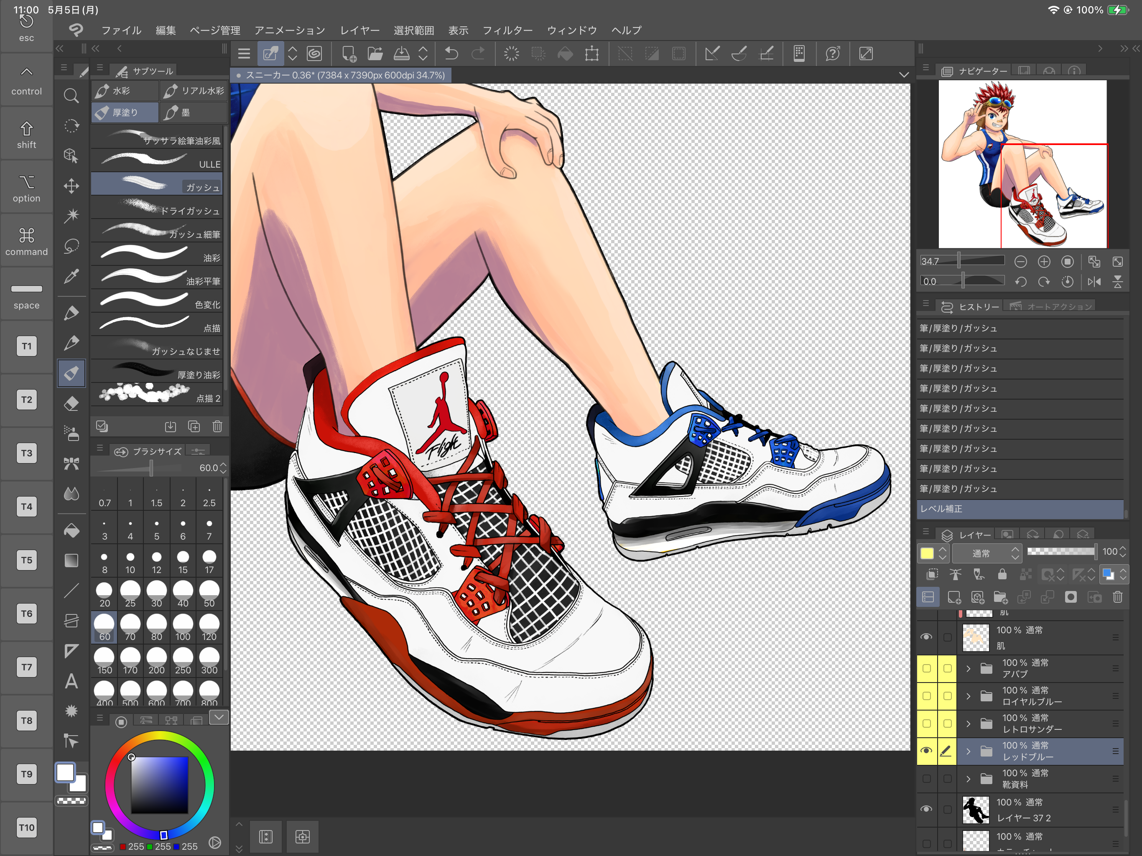Select the Lasso selection tool

[x=71, y=246]
